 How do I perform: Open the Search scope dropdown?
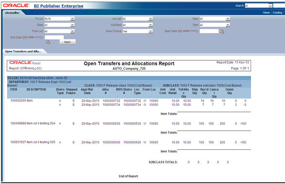click(x=270, y=6)
